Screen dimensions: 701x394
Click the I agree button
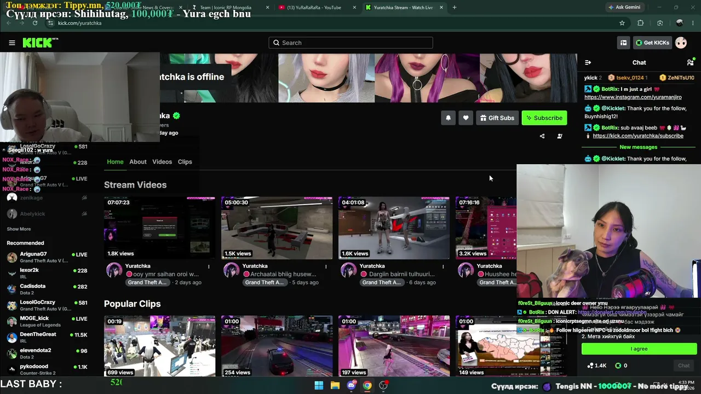pyautogui.click(x=639, y=349)
